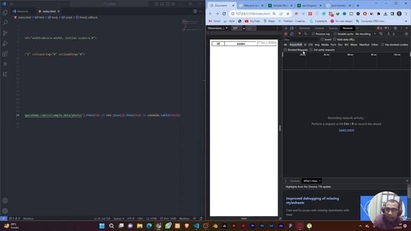The height and width of the screenshot is (231, 411).
Task: Open the Explorer view in VS Code
Action: click(5, 13)
